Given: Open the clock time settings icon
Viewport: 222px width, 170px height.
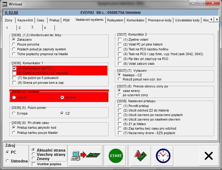Looking at the screenshot, I should [x=163, y=156].
